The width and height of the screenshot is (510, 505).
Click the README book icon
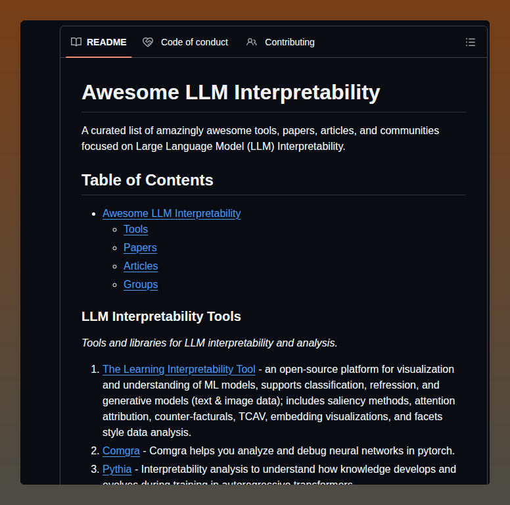click(76, 42)
